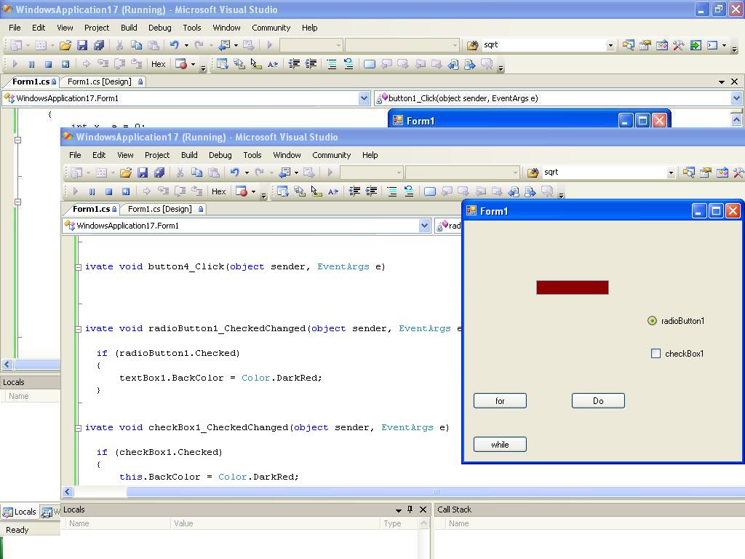Click Increase Indent icon in back window toolbar
The height and width of the screenshot is (559, 745).
[x=311, y=64]
